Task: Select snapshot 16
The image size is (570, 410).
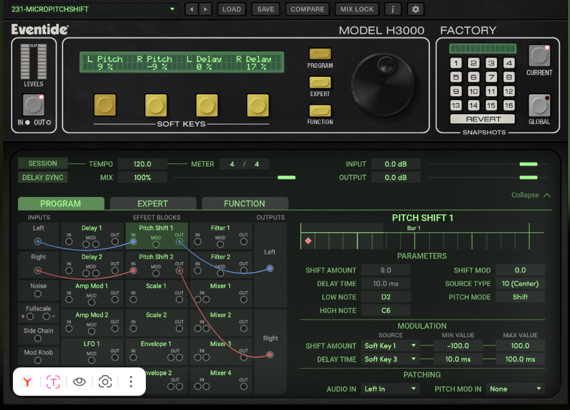Action: (509, 105)
